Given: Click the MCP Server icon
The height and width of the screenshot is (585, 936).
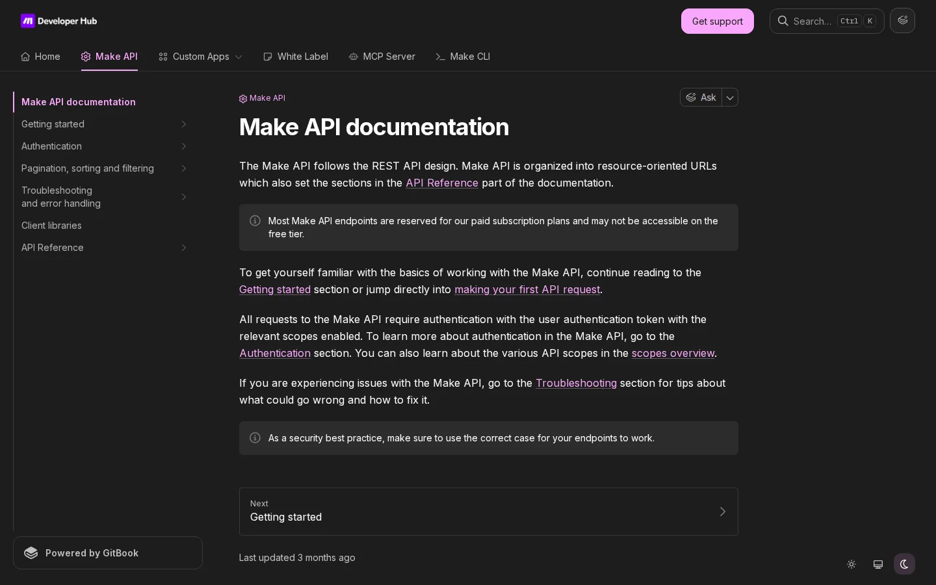Looking at the screenshot, I should [x=354, y=57].
